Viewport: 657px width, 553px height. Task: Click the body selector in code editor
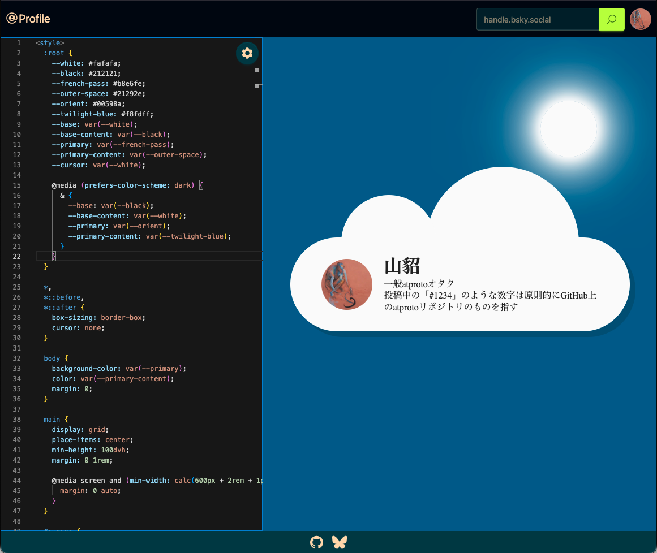51,358
